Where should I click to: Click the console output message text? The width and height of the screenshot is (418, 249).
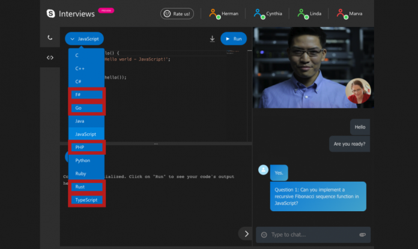148,180
